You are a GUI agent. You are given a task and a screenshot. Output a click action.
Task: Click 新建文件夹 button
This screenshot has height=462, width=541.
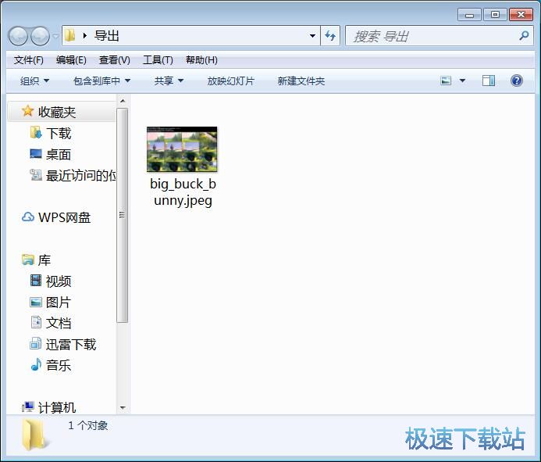pyautogui.click(x=301, y=81)
